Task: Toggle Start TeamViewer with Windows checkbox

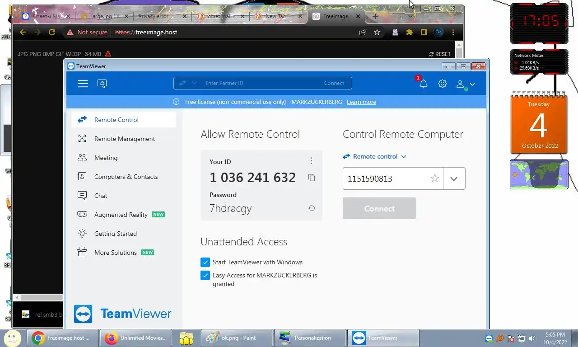Action: pyautogui.click(x=205, y=262)
